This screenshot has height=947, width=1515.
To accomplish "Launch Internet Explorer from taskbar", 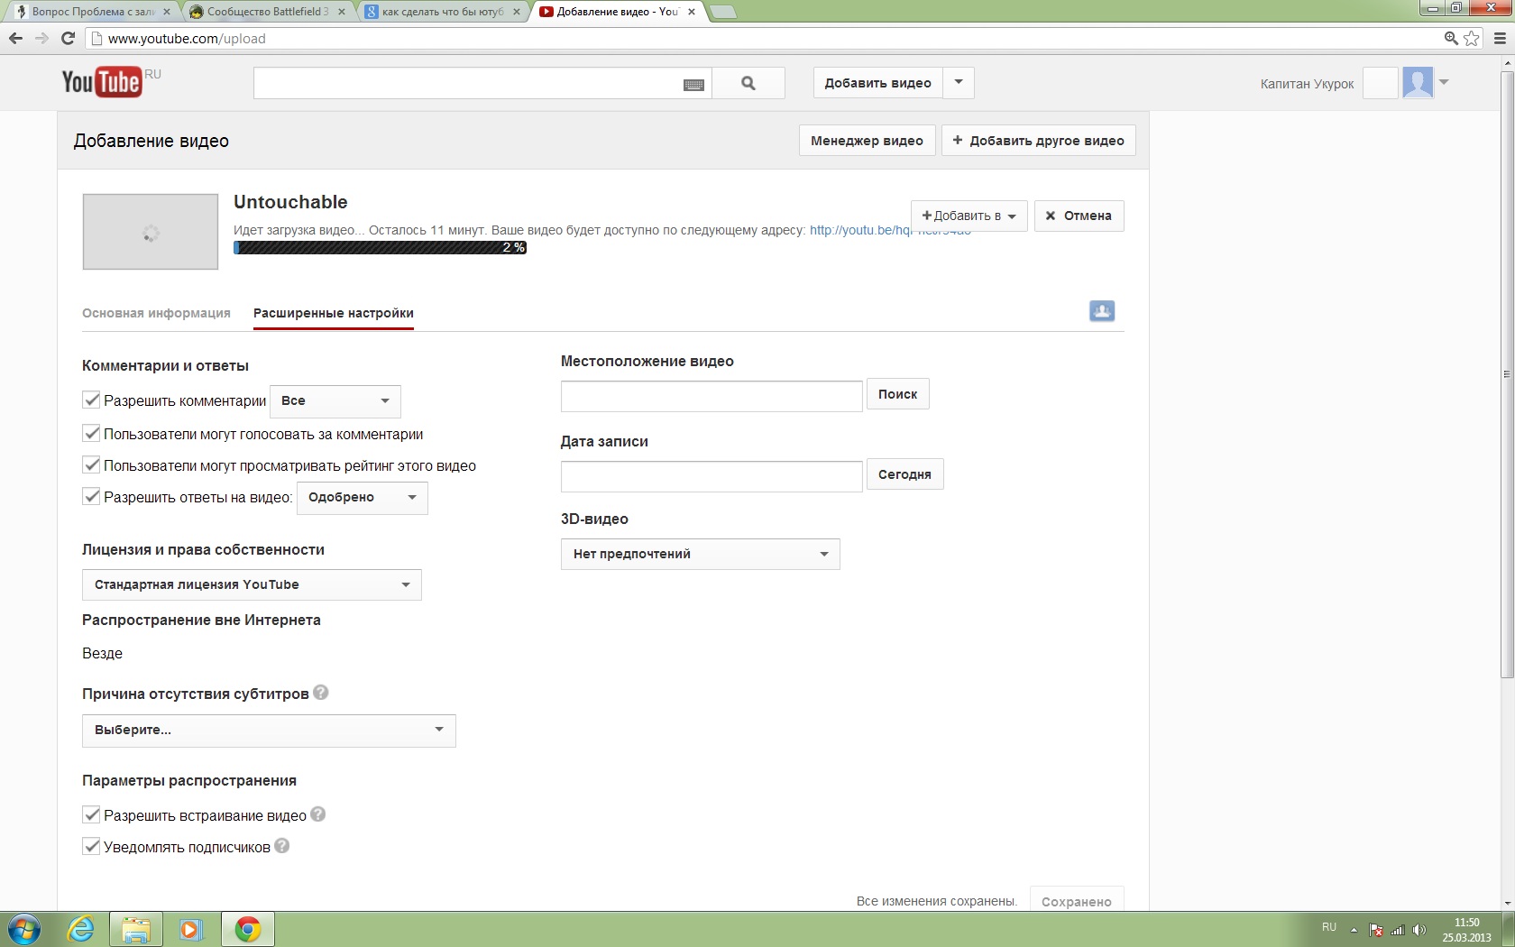I will tap(80, 929).
